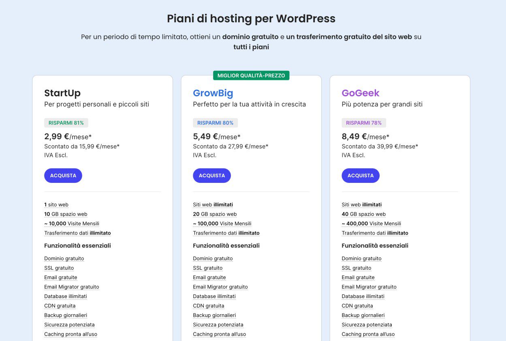Click 'Dominio gratuito' in the StartUp column

click(x=64, y=258)
